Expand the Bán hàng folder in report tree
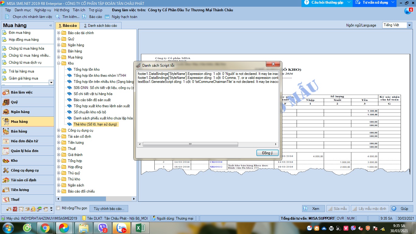This screenshot has width=416, height=234. (59, 51)
